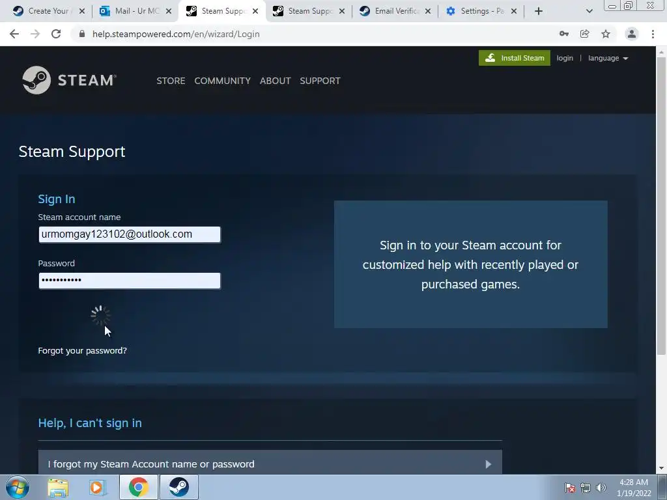
Task: Click the Steam taskbar icon
Action: click(178, 487)
